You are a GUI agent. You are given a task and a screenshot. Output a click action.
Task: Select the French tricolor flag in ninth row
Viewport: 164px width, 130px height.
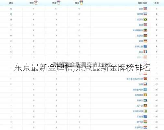(145, 52)
